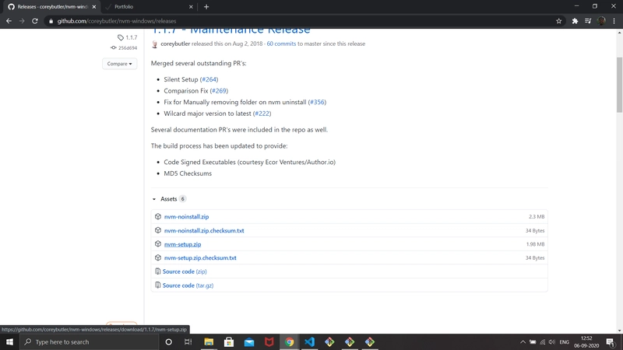Open the coreybutler author profile link
This screenshot has width=623, height=350.
175,44
